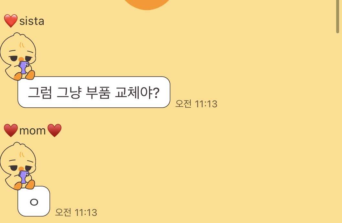
Task: Open sista's duck profile picture
Action: pos(18,56)
